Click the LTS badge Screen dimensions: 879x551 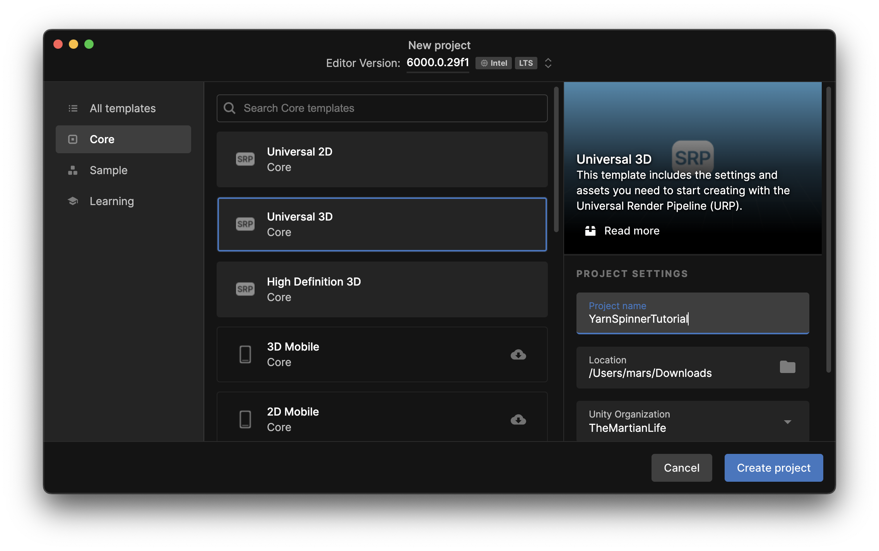tap(526, 63)
